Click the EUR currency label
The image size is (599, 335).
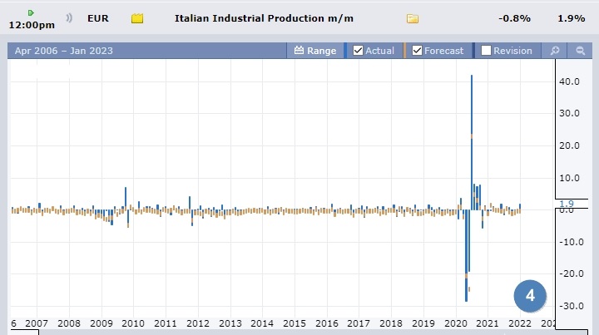(98, 17)
